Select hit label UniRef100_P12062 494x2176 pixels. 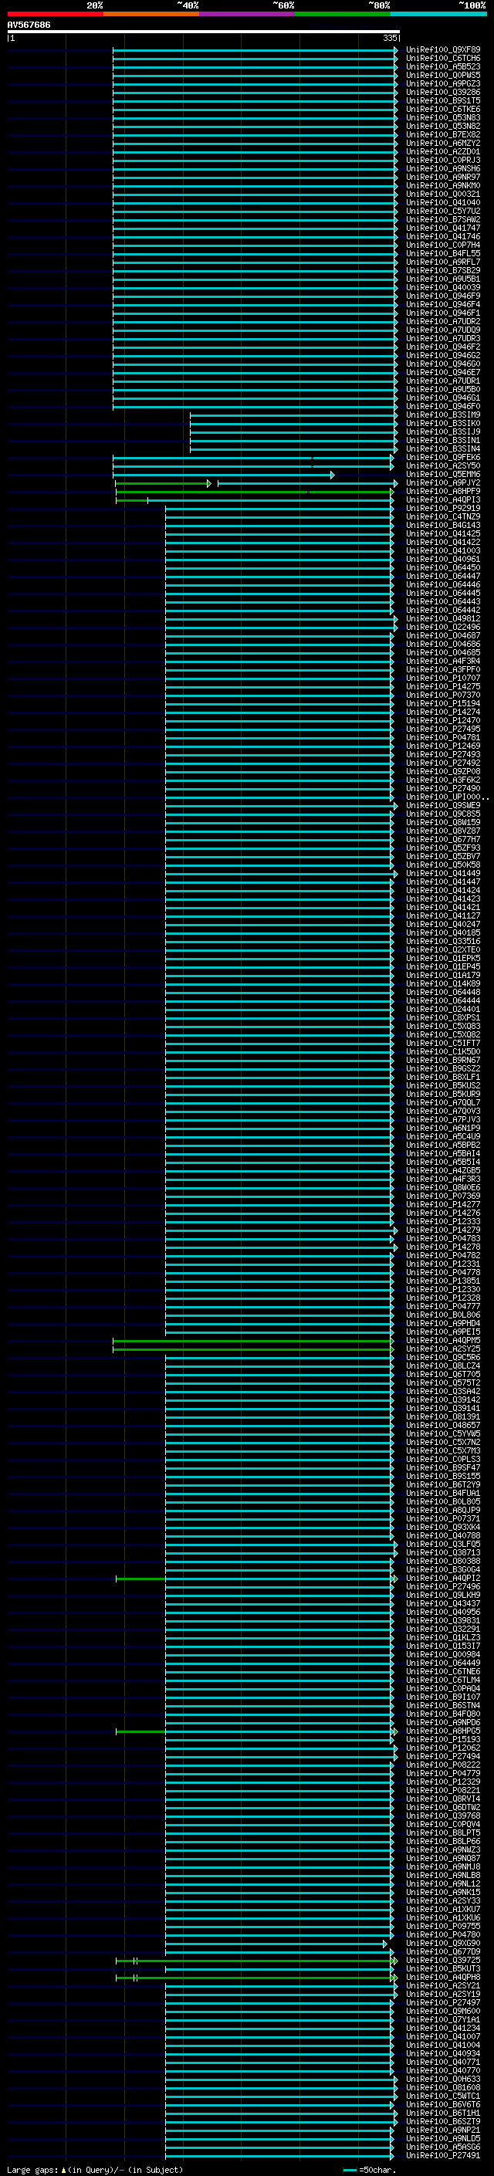(443, 1748)
